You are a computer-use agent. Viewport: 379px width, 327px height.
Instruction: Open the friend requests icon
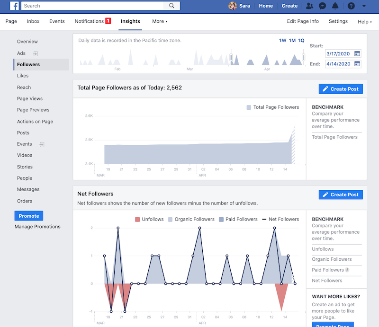tap(309, 6)
